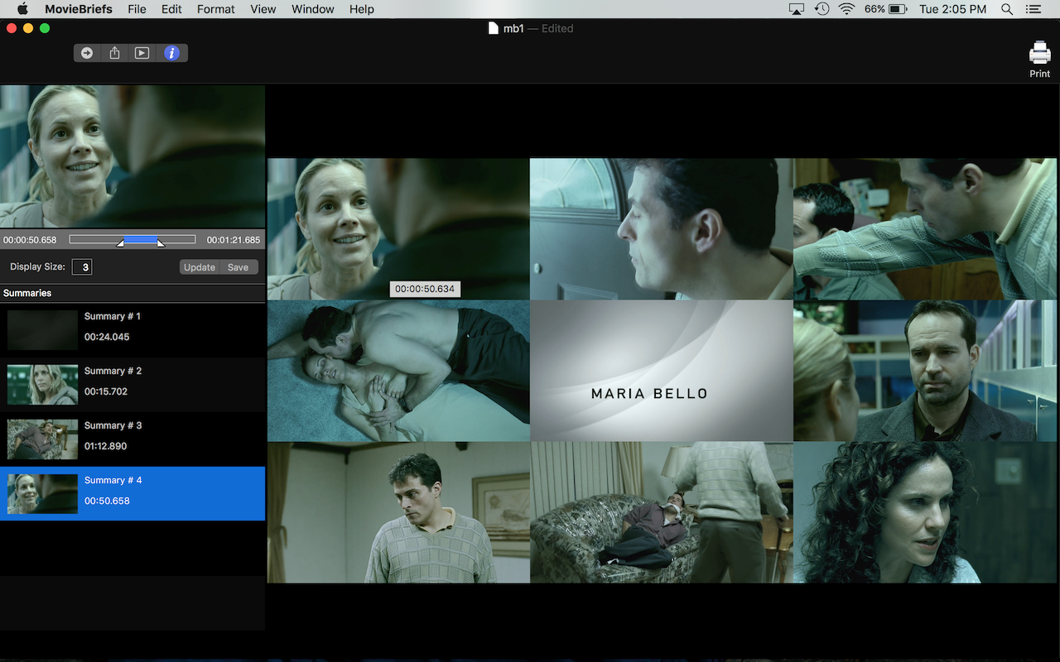
Task: Click the 00:15.702 duration text
Action: click(x=107, y=391)
